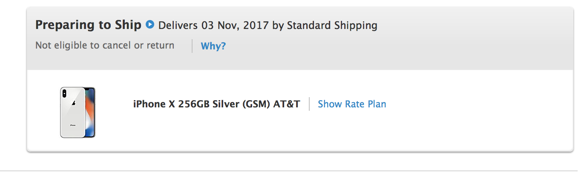Click the Standard Shipping text
Screen dimensions: 587x173
332,26
